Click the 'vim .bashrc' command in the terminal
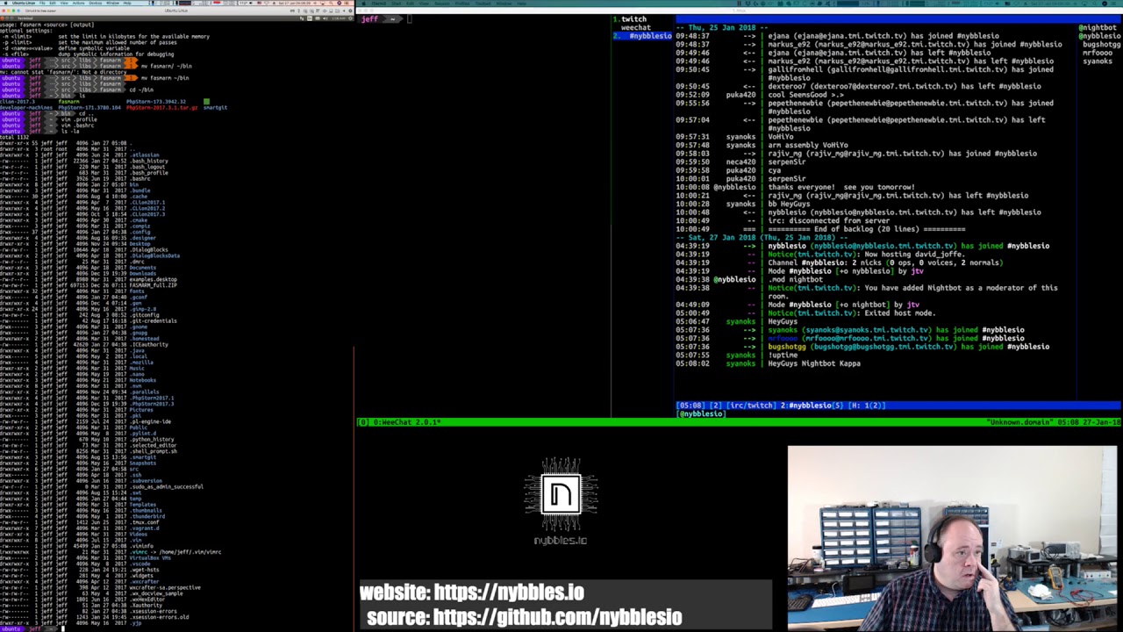 pyautogui.click(x=78, y=126)
